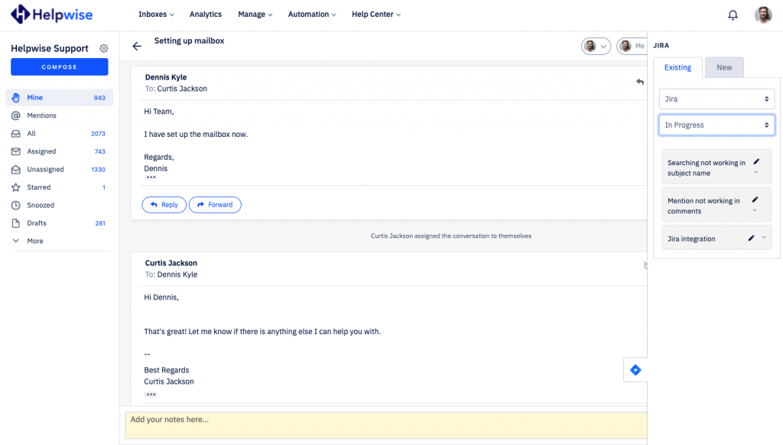Open the Jira diamond icon on side tab
Viewport: 783px width, 445px height.
[x=635, y=370]
